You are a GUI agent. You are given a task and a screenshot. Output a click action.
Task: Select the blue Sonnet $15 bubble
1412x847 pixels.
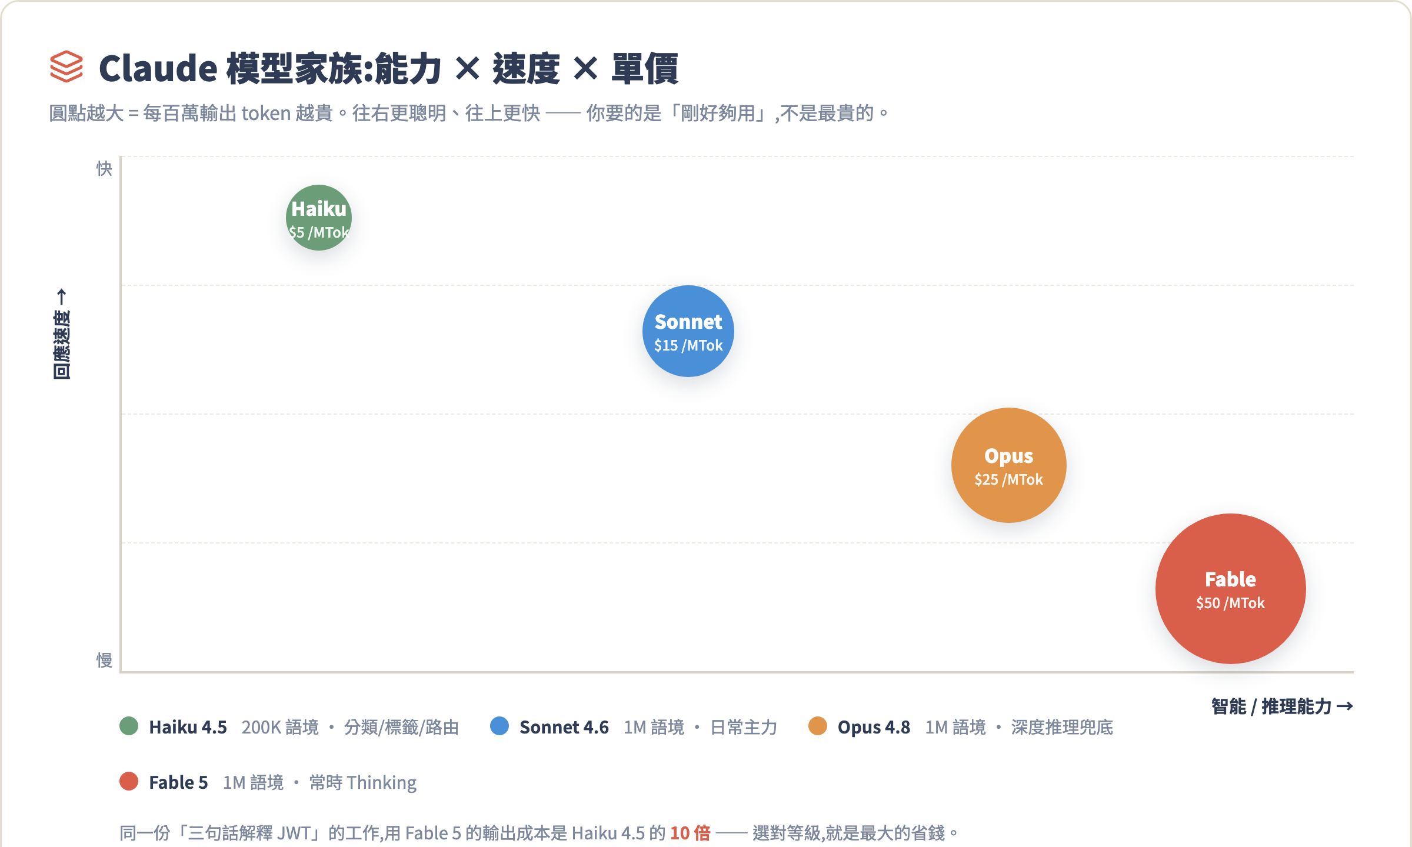tap(688, 331)
